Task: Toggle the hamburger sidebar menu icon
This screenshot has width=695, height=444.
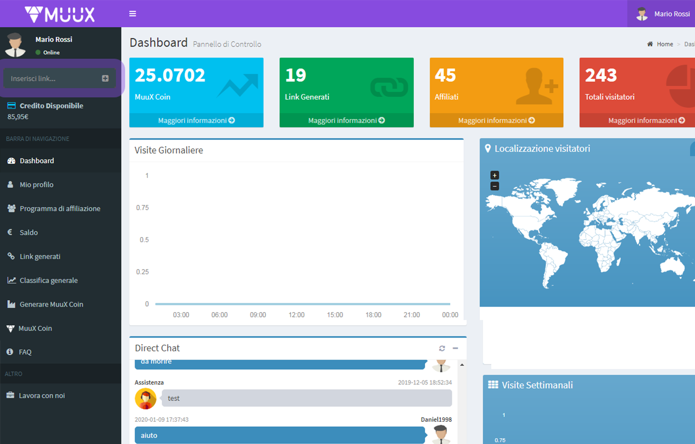Action: [132, 14]
